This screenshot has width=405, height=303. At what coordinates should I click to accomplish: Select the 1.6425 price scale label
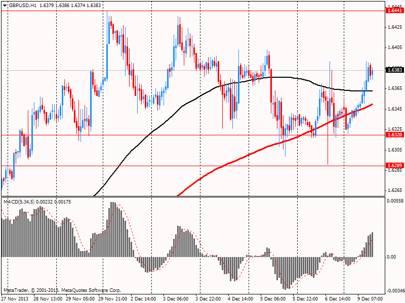395,27
